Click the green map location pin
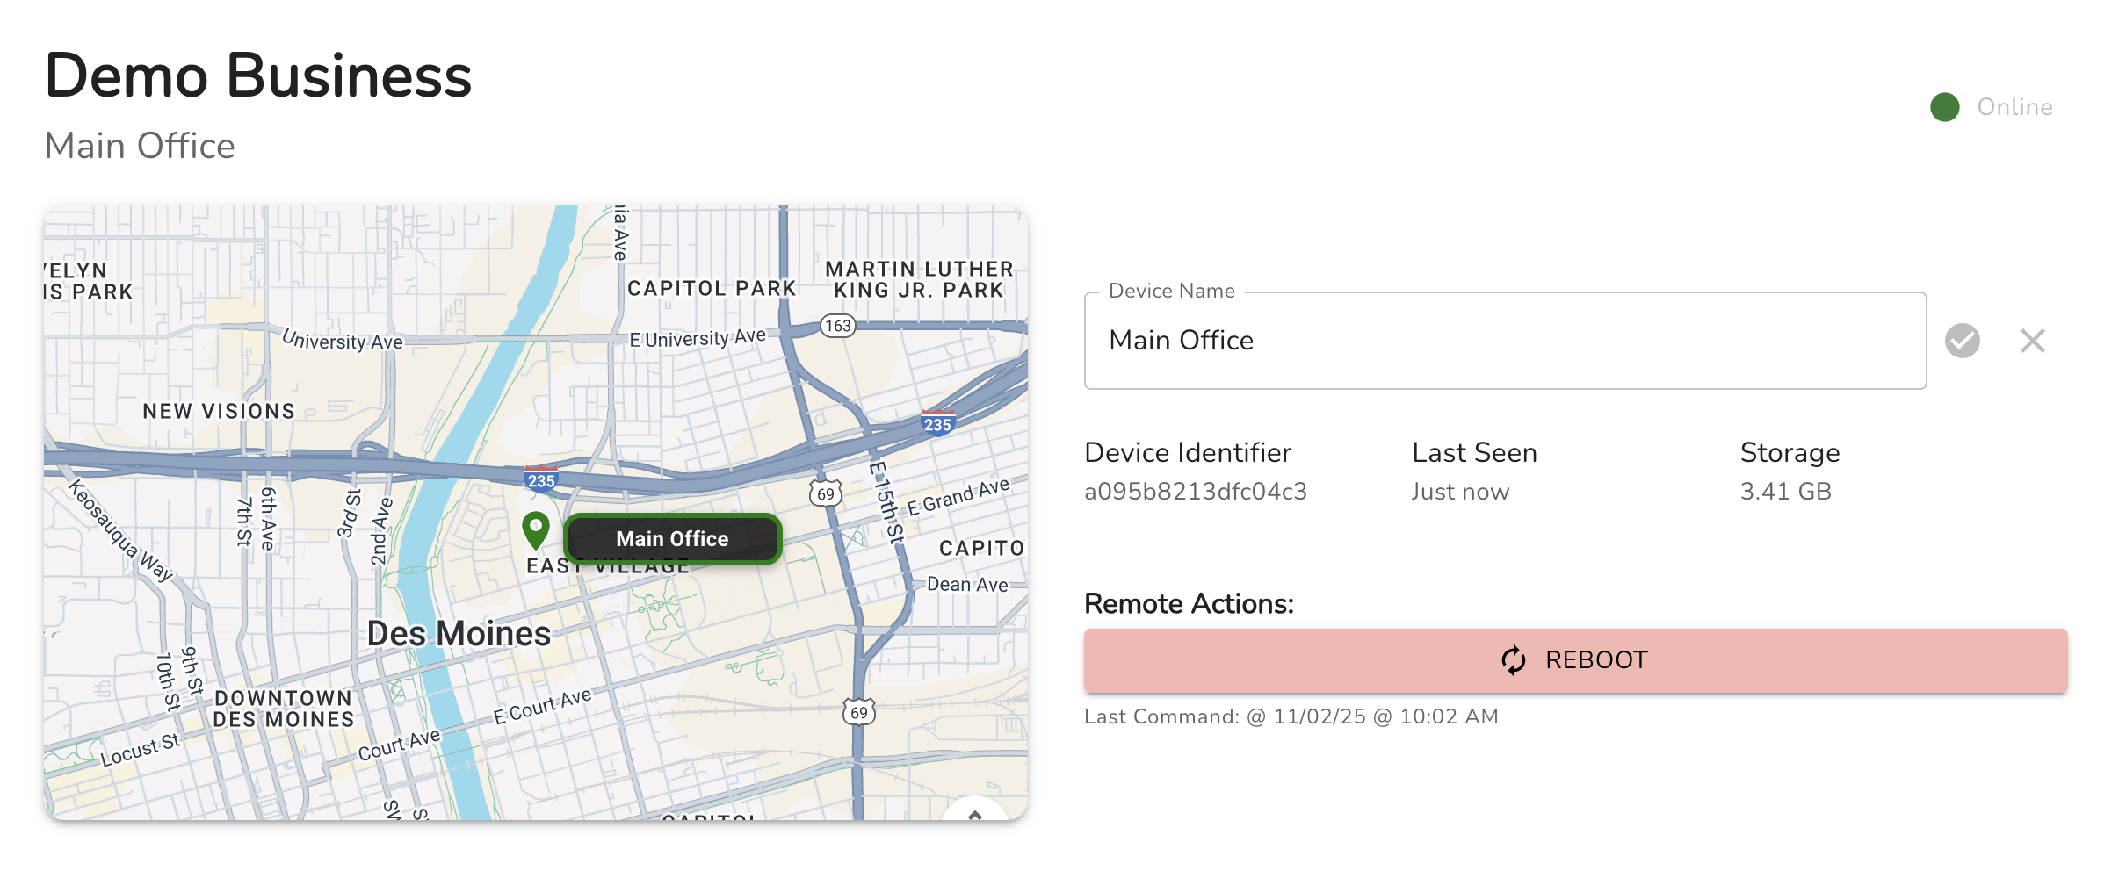The width and height of the screenshot is (2126, 871). coord(535,529)
